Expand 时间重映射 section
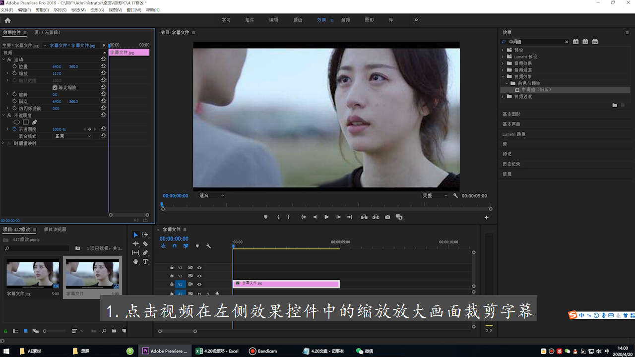Screen dimensions: 635x357 [3, 143]
